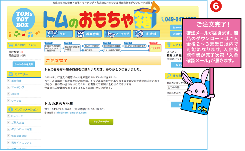Screen dimensions: 245x151
Task: Click arrow bullet beside sidebar マーチング
Action: (x=9, y=87)
